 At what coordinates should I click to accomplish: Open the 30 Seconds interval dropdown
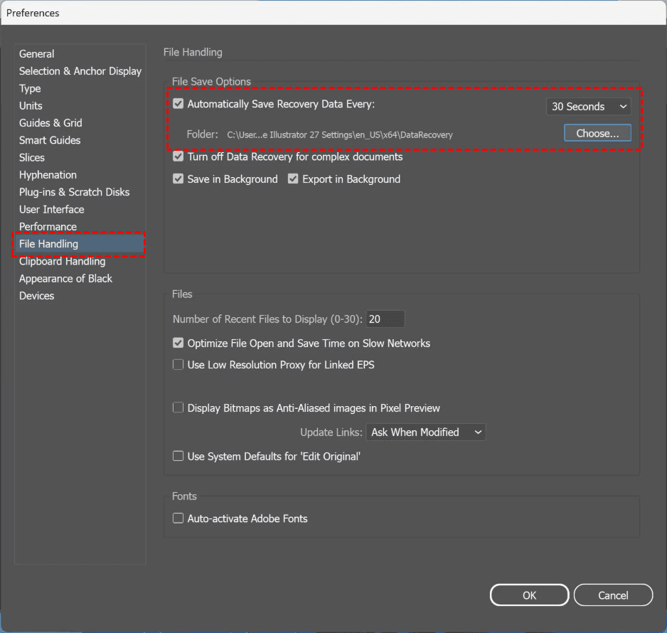click(x=588, y=107)
